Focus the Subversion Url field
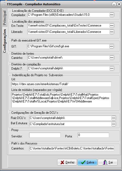 pos(61,84)
